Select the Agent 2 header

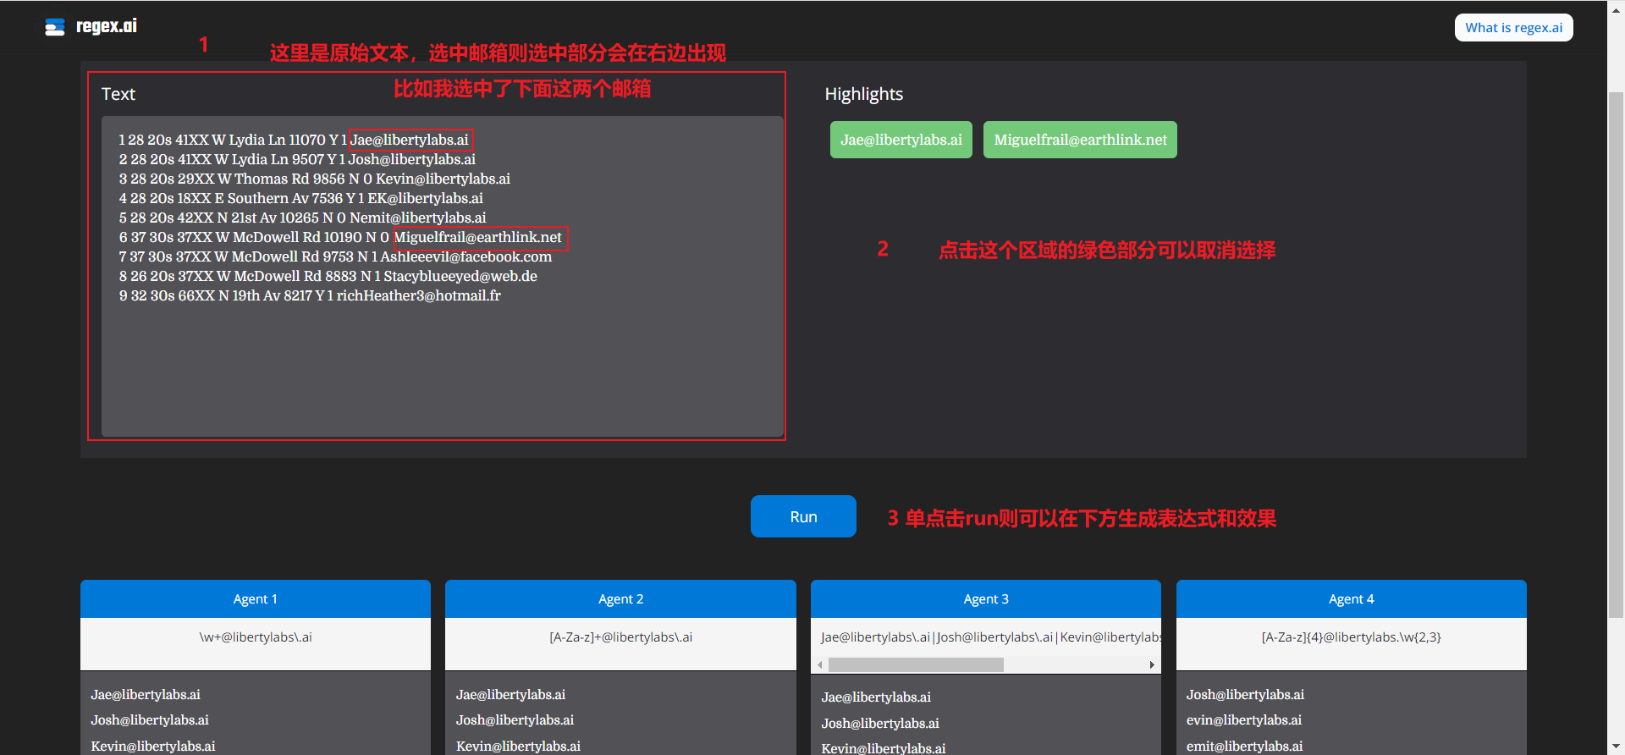point(620,598)
